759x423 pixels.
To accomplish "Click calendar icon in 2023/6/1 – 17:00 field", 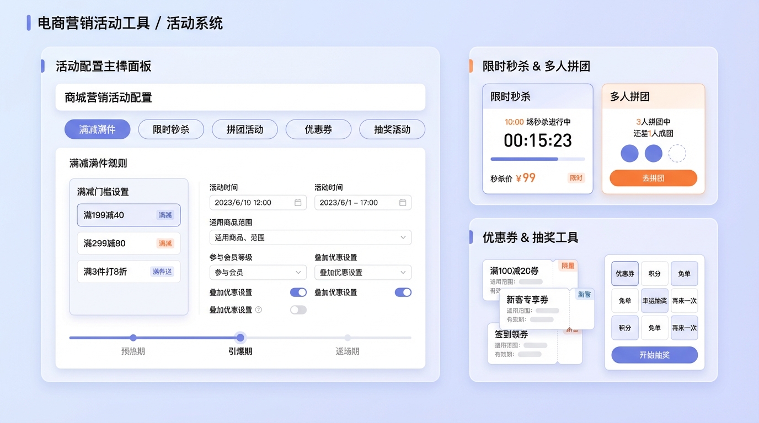I will coord(403,203).
